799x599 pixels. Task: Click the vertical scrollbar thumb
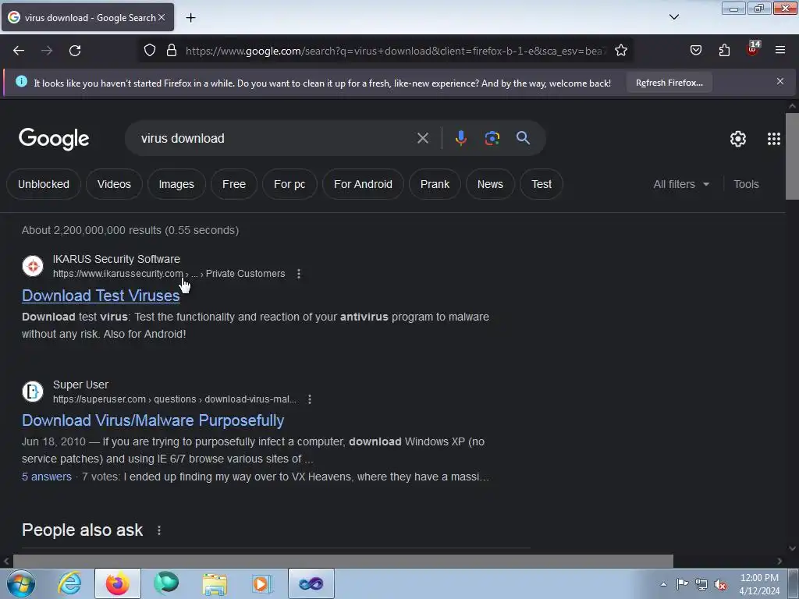coord(792,156)
